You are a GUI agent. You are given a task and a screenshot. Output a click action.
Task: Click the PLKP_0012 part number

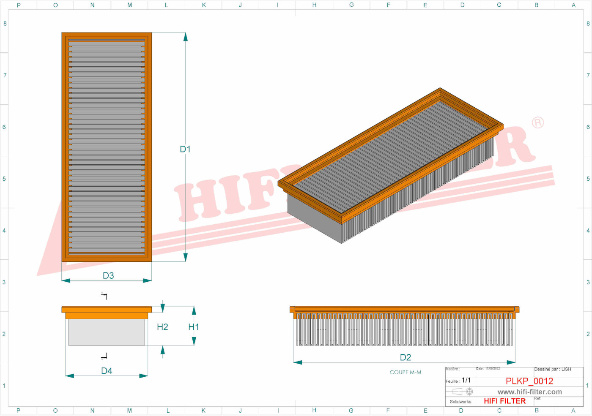[x=529, y=381]
